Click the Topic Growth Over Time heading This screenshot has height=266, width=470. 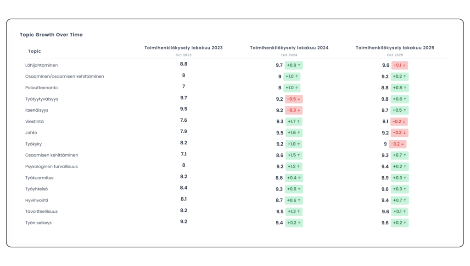[51, 35]
